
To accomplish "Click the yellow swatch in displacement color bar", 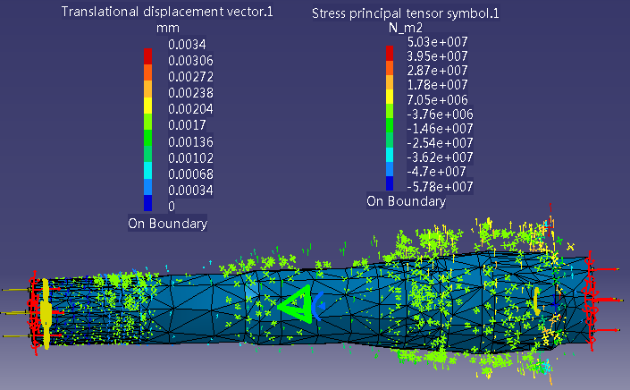I will (147, 106).
